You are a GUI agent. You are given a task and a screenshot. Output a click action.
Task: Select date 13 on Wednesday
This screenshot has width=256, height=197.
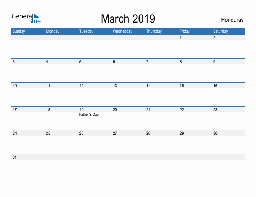pyautogui.click(x=115, y=86)
